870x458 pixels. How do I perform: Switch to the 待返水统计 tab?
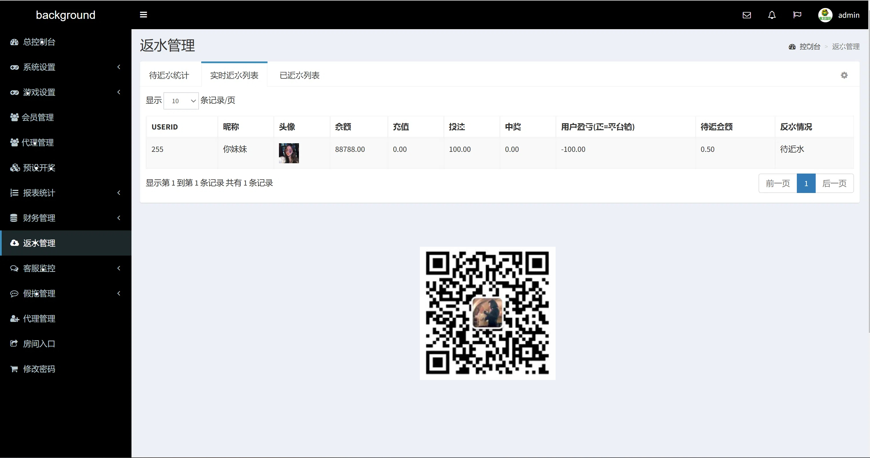(169, 75)
